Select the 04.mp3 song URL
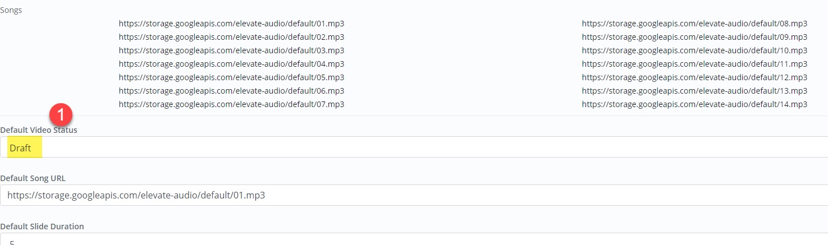 click(x=231, y=64)
